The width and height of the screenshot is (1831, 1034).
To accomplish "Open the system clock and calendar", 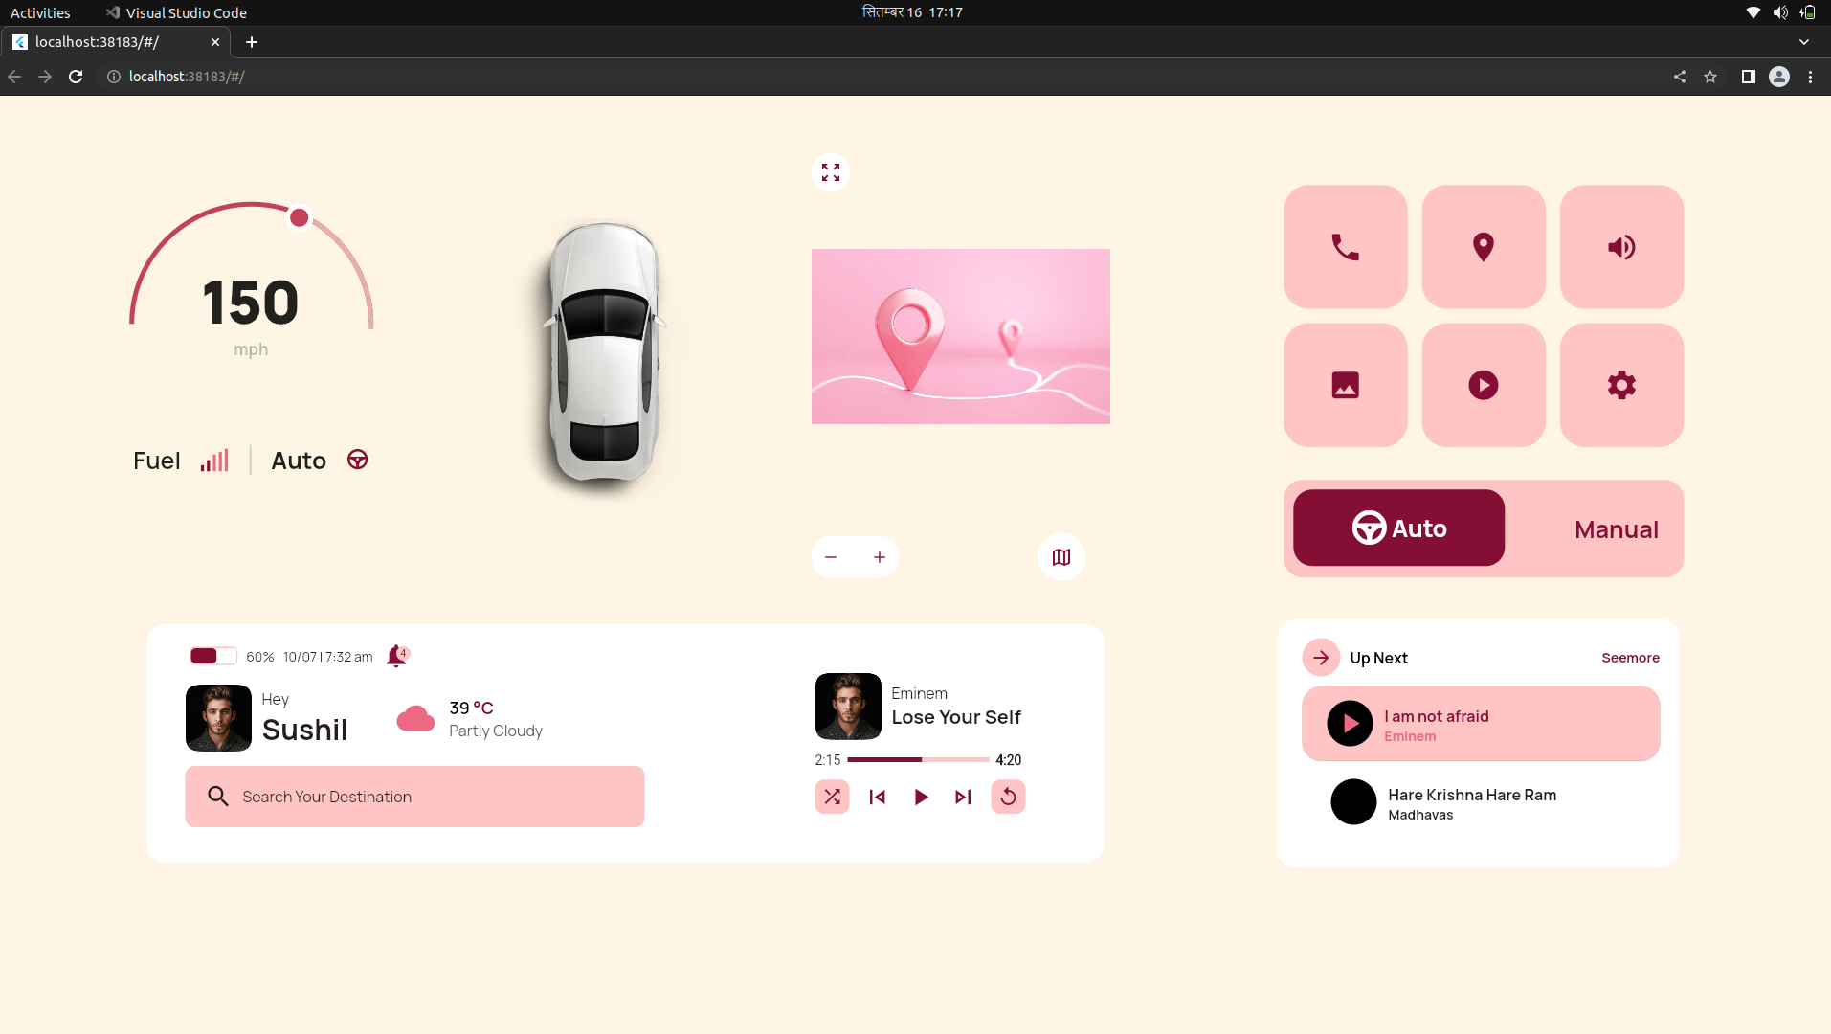I will pos(912,12).
